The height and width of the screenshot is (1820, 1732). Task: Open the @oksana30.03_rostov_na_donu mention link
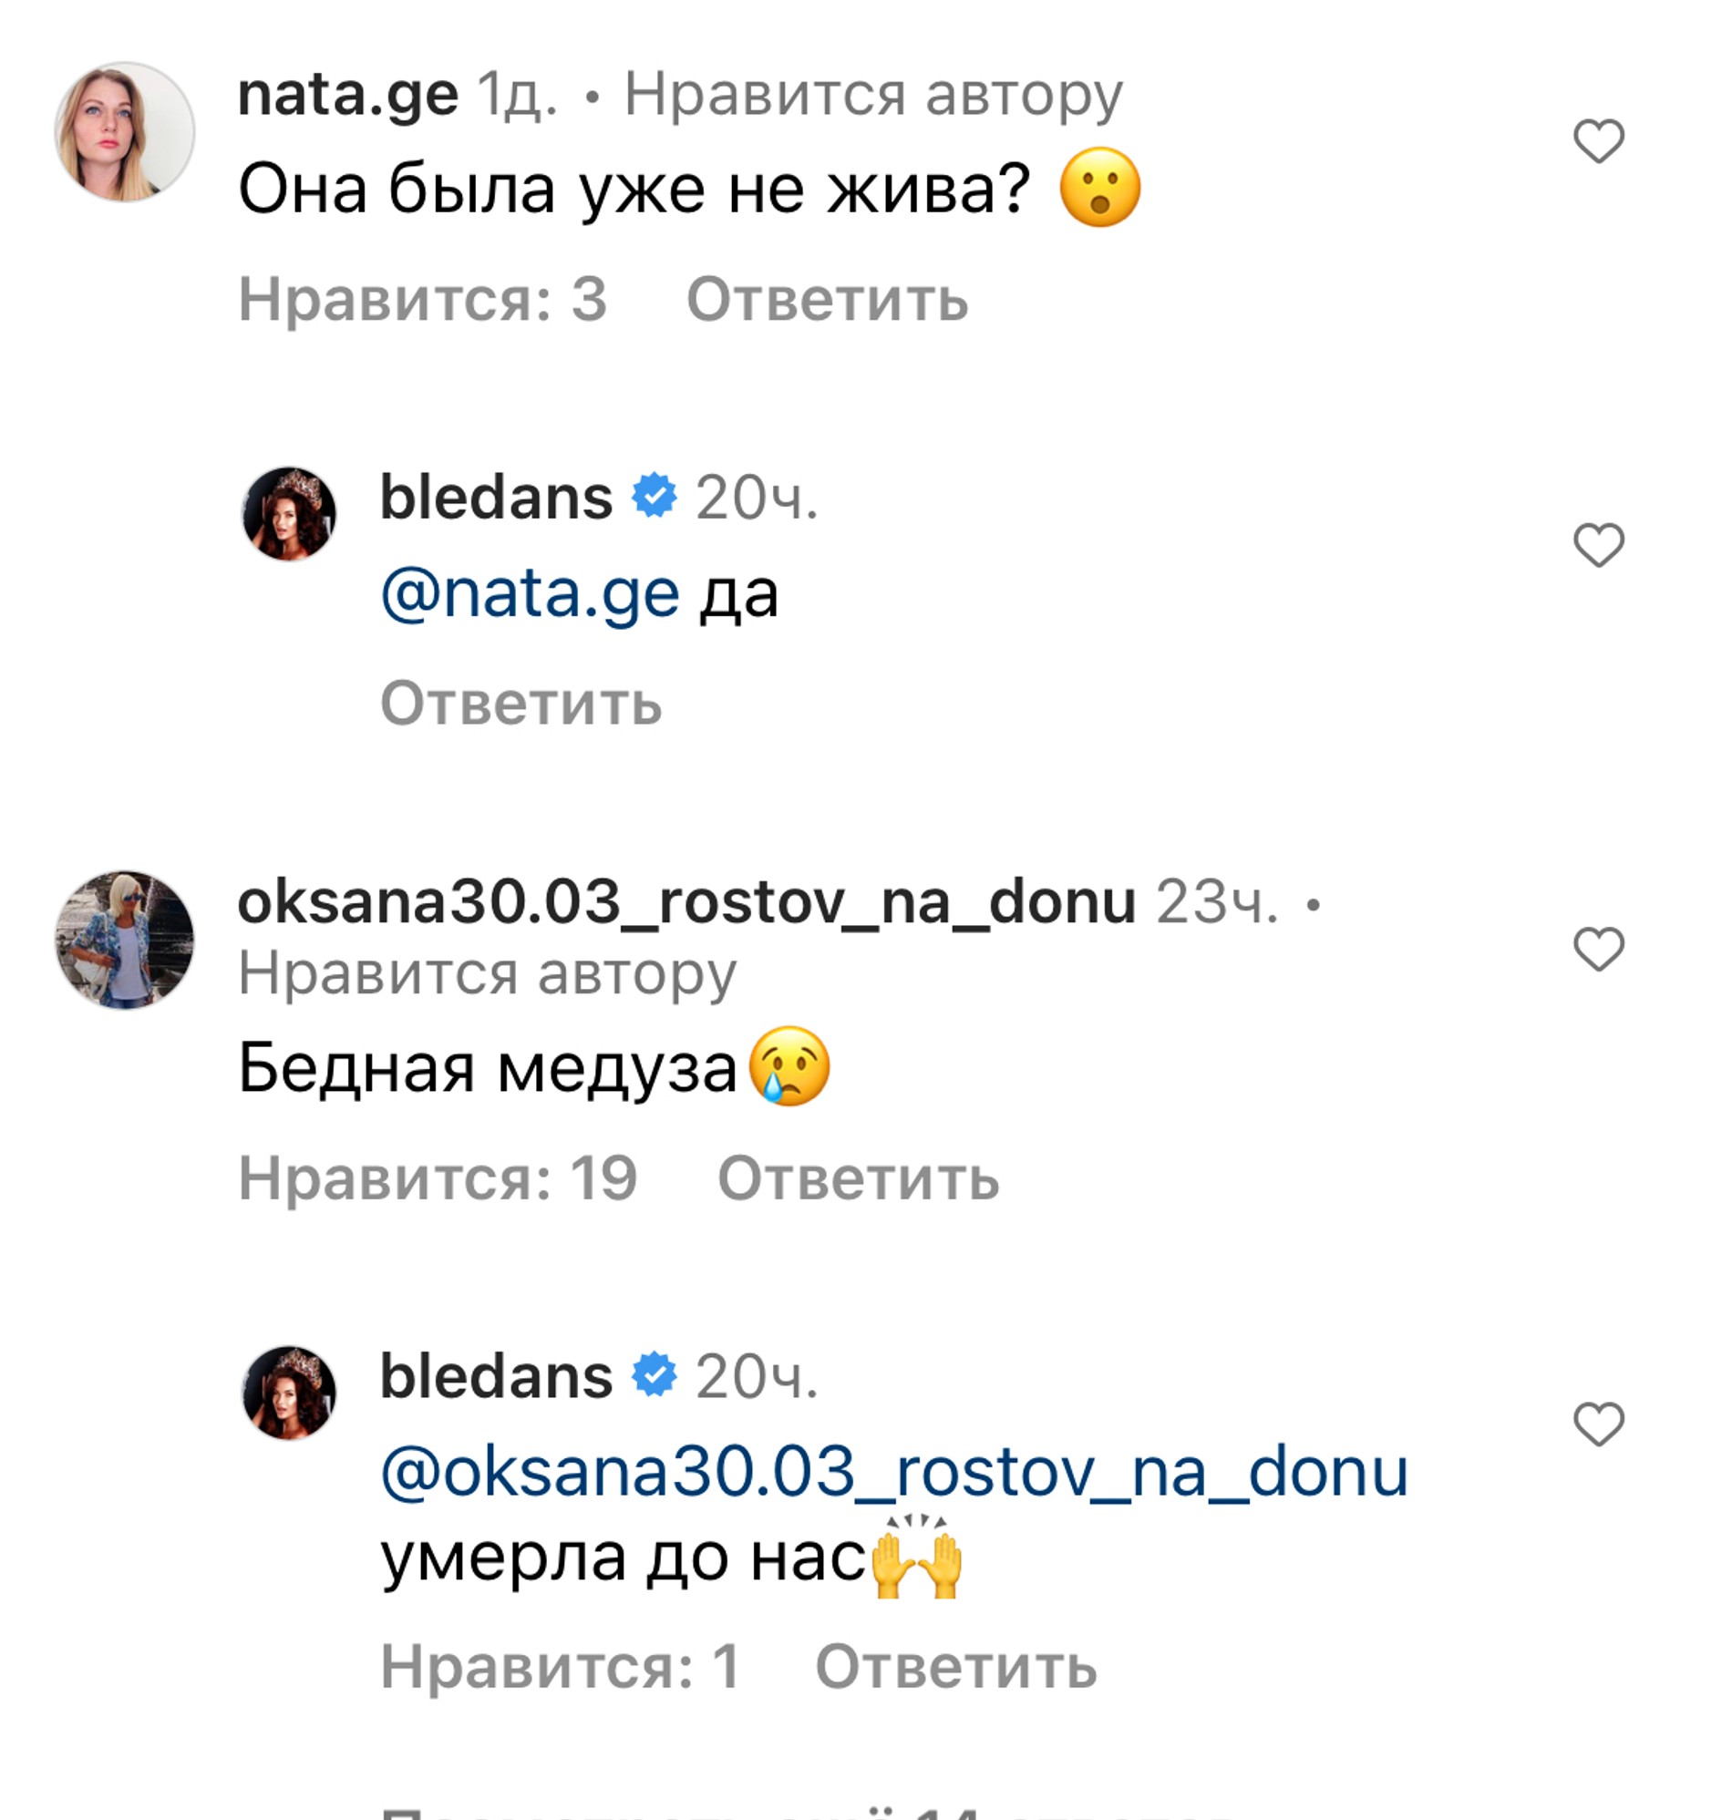point(893,1472)
